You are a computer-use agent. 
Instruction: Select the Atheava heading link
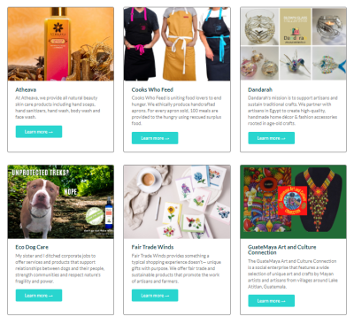pyautogui.click(x=26, y=89)
